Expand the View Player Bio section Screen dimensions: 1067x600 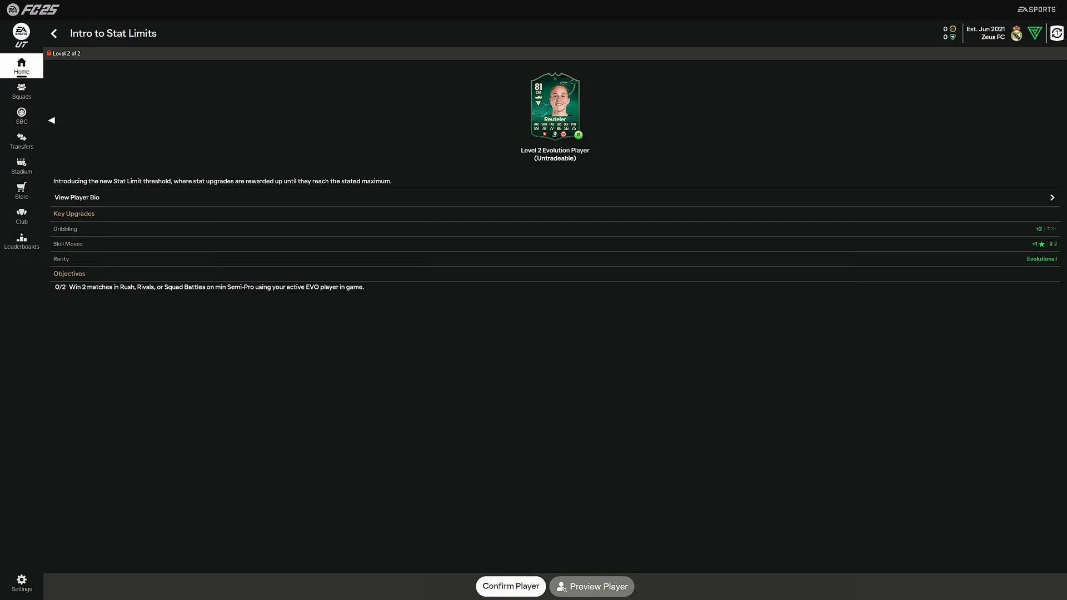pyautogui.click(x=1053, y=197)
